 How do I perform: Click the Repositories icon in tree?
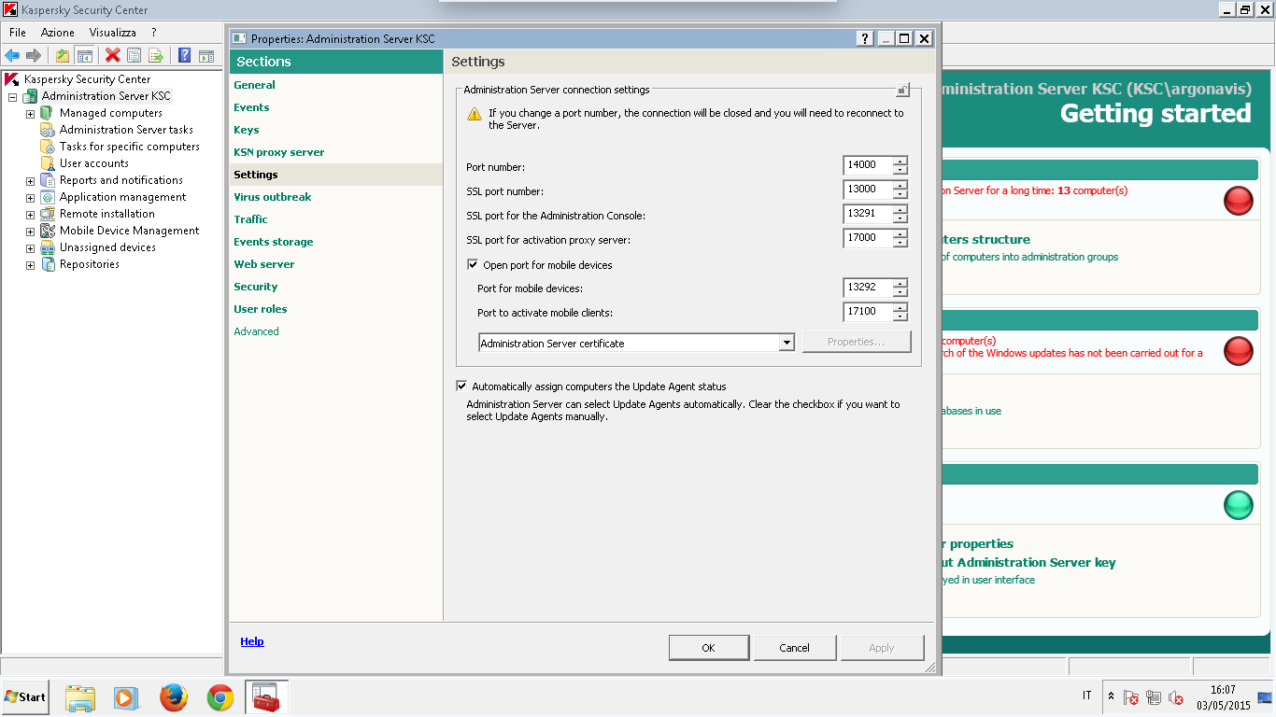[x=48, y=264]
